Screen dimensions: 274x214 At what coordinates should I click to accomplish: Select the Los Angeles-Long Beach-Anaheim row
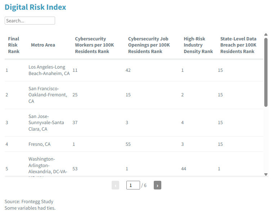[x=49, y=70]
